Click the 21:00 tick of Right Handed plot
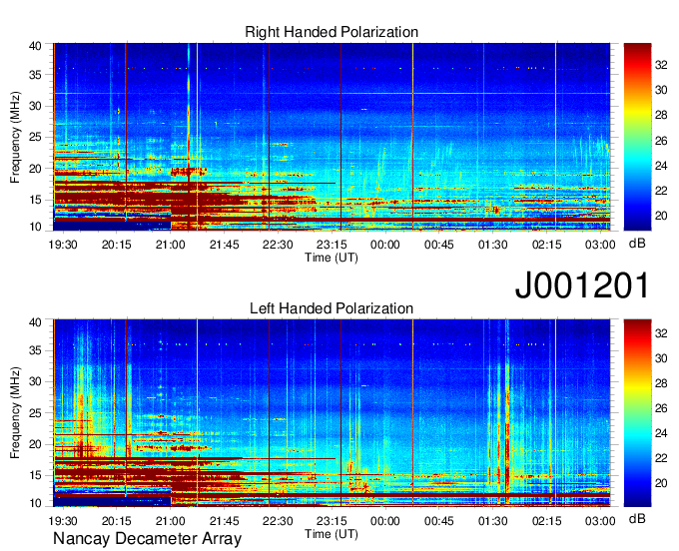 [x=170, y=245]
